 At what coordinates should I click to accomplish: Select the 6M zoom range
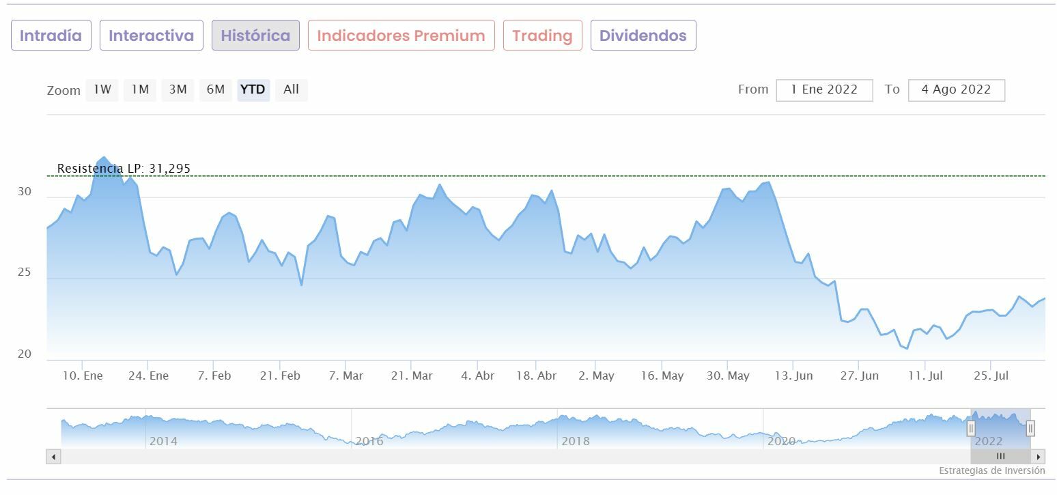216,89
